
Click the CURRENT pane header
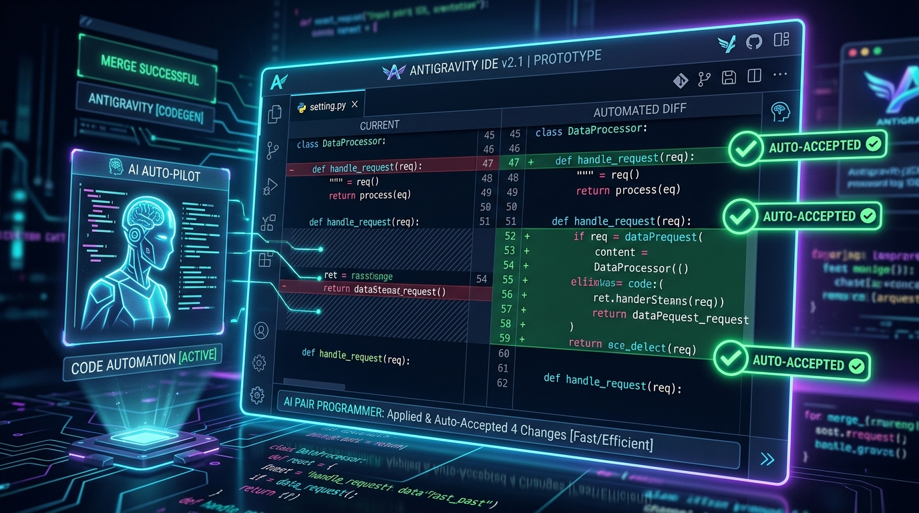point(379,125)
